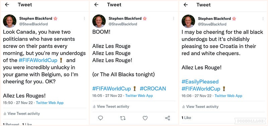View Tweet activity on BOOM tweet
Screen dimensions: 268x126
coord(111,107)
